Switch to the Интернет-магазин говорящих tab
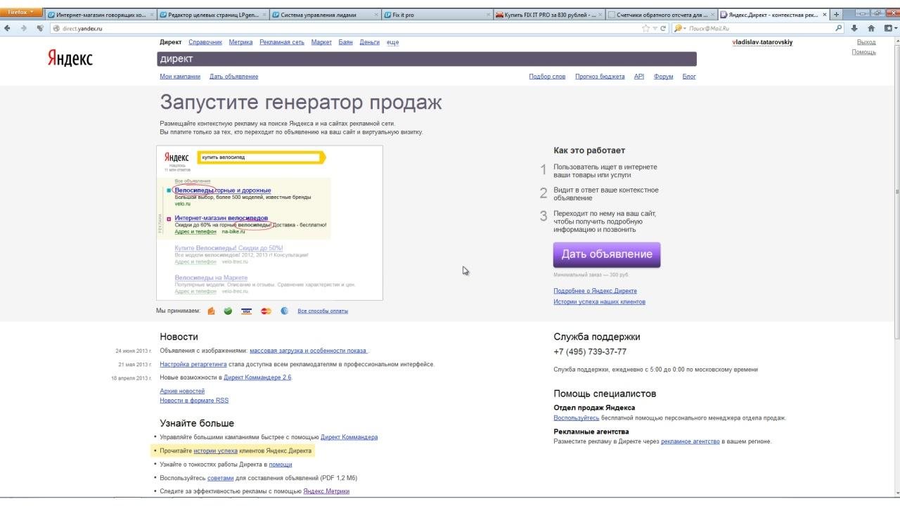 coord(101,15)
